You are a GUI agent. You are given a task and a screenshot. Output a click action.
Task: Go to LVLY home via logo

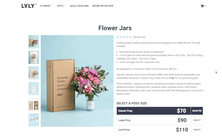click(x=29, y=6)
